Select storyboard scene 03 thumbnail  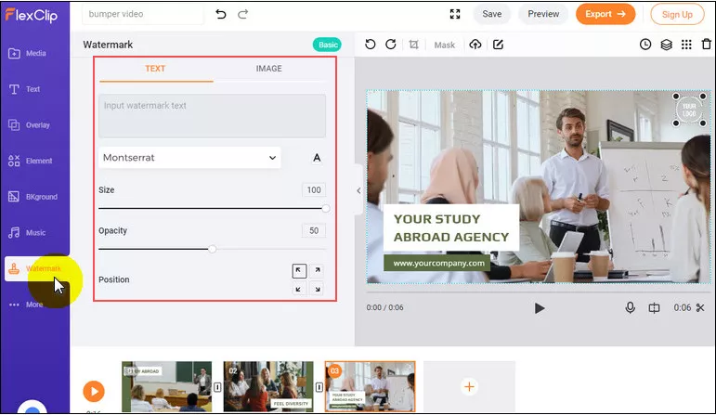(x=371, y=387)
